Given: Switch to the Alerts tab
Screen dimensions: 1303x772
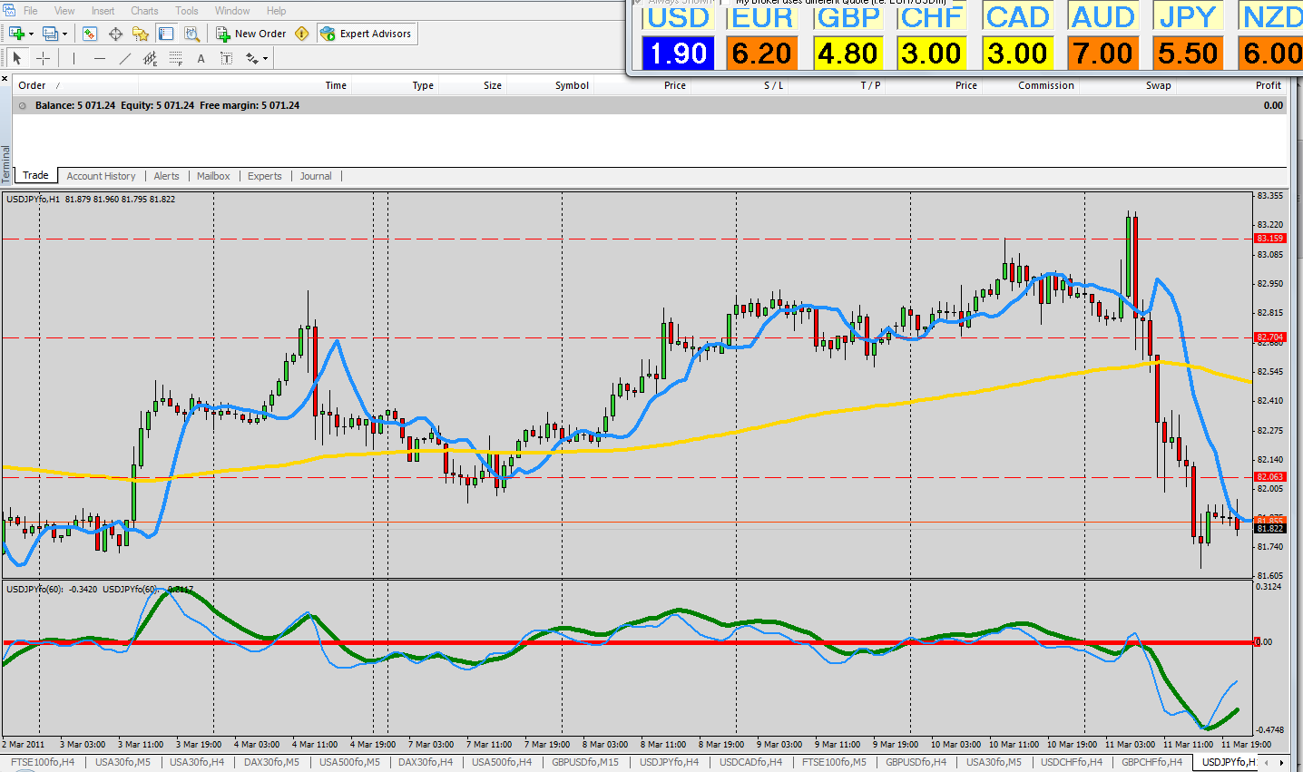Looking at the screenshot, I should pos(166,176).
